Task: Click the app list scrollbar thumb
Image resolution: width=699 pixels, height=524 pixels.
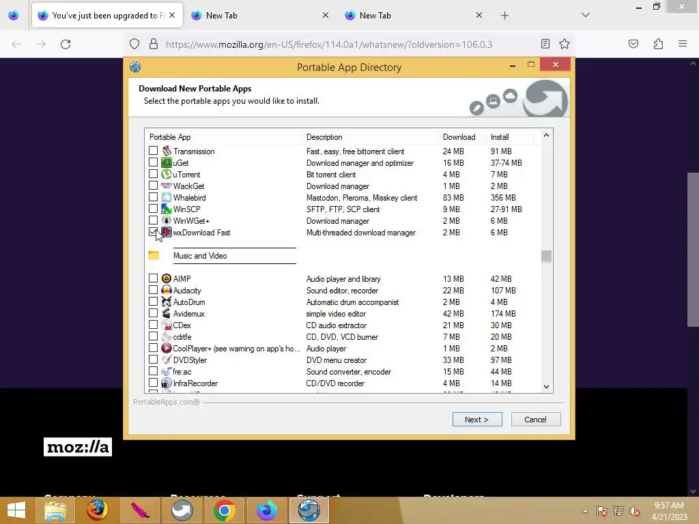Action: (546, 257)
